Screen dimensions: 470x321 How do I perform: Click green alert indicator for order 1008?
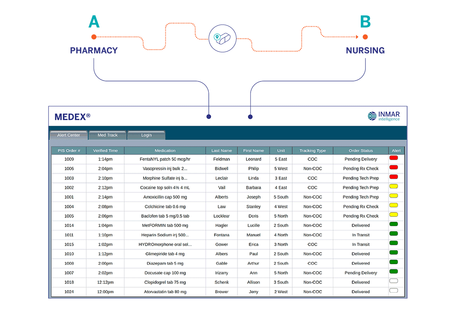point(394,262)
